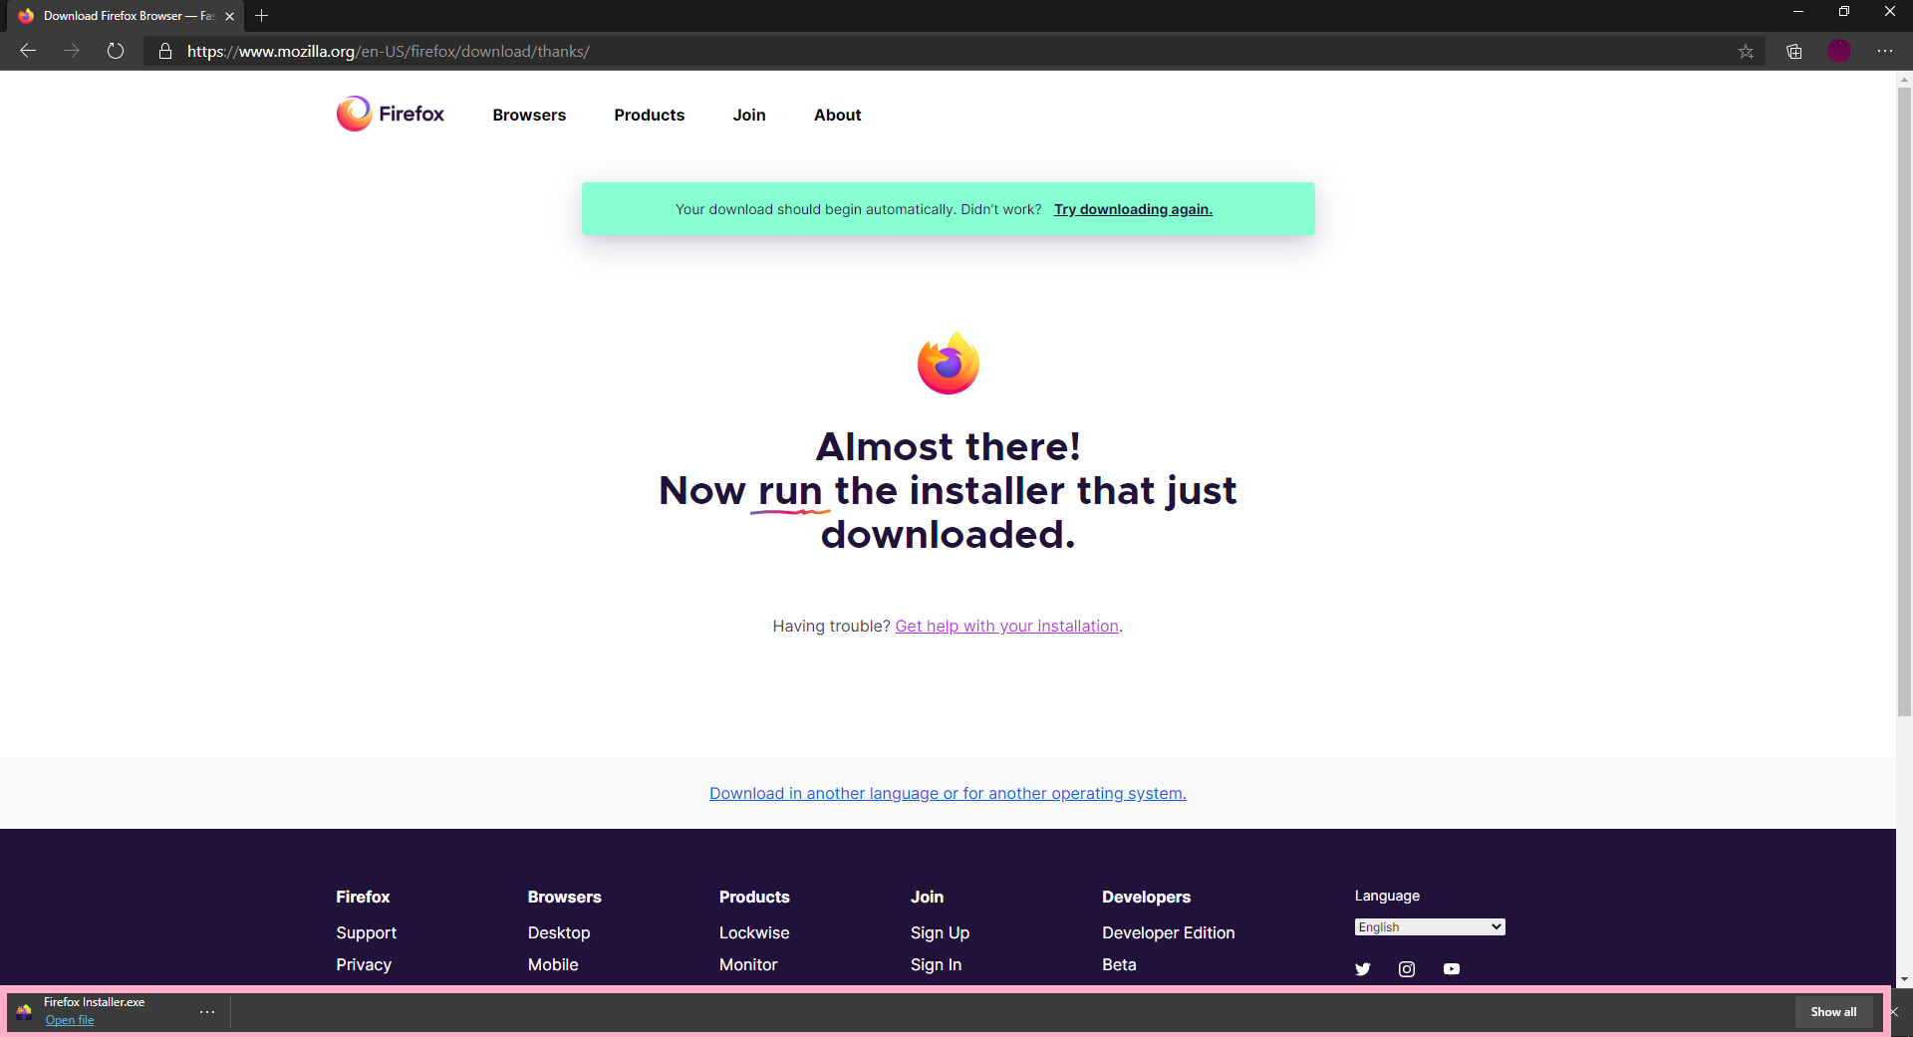Image resolution: width=1913 pixels, height=1037 pixels.
Task: Open Developer Edition link
Action: [x=1169, y=932]
